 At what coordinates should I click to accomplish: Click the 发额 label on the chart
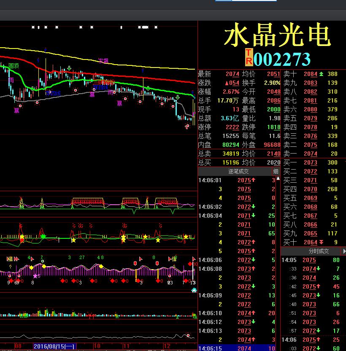tap(103, 60)
